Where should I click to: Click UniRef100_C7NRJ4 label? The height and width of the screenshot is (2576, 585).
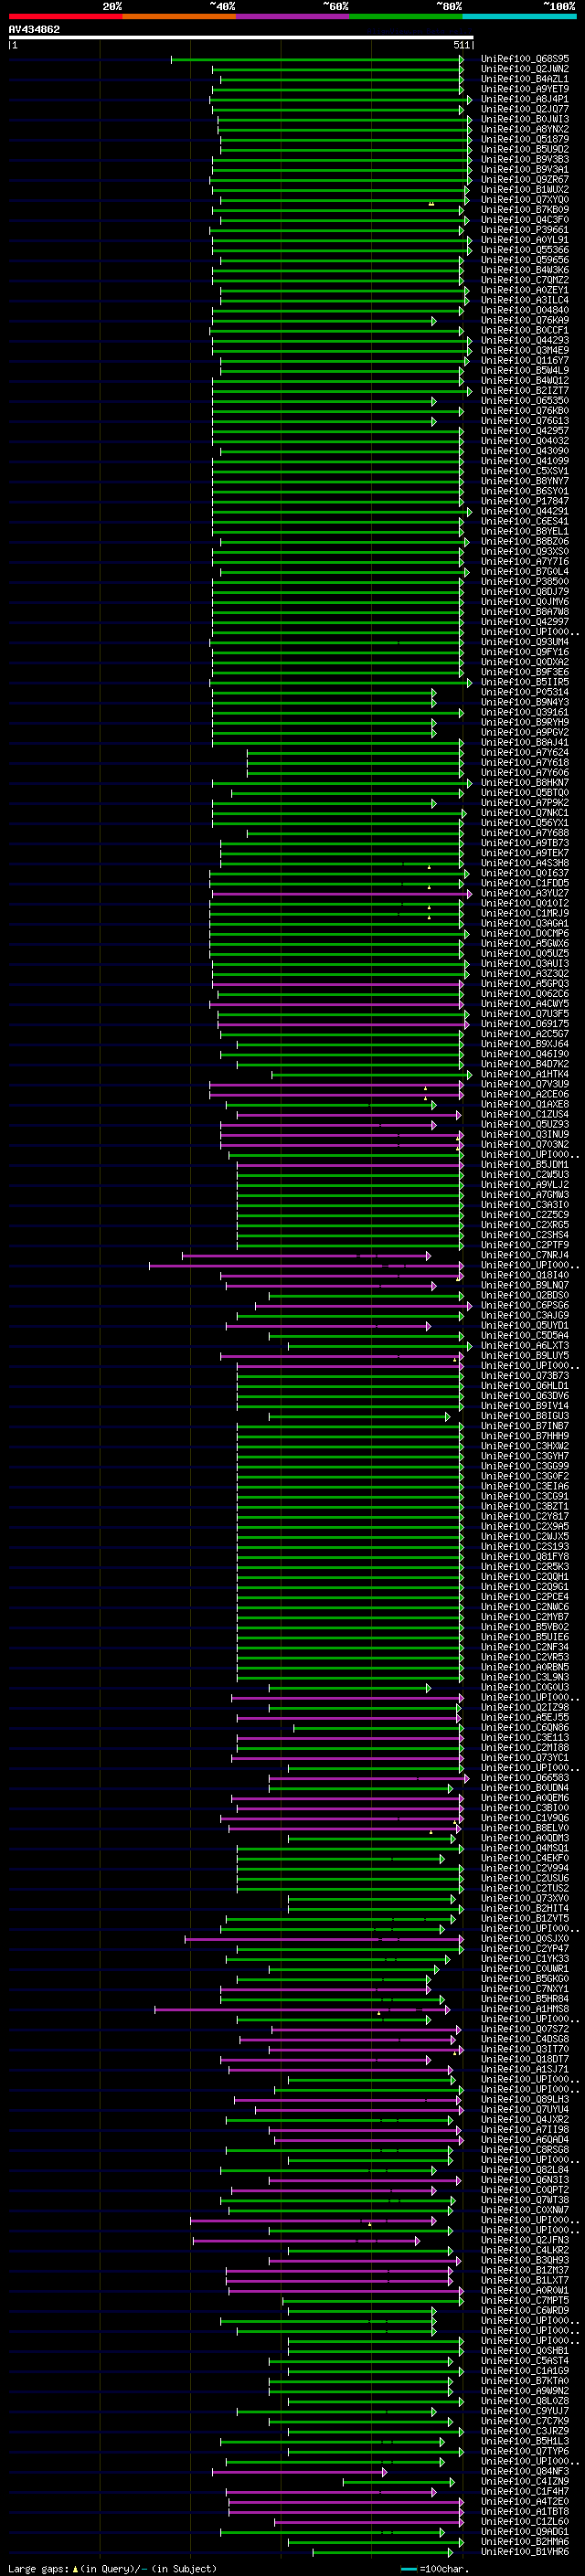(525, 1255)
